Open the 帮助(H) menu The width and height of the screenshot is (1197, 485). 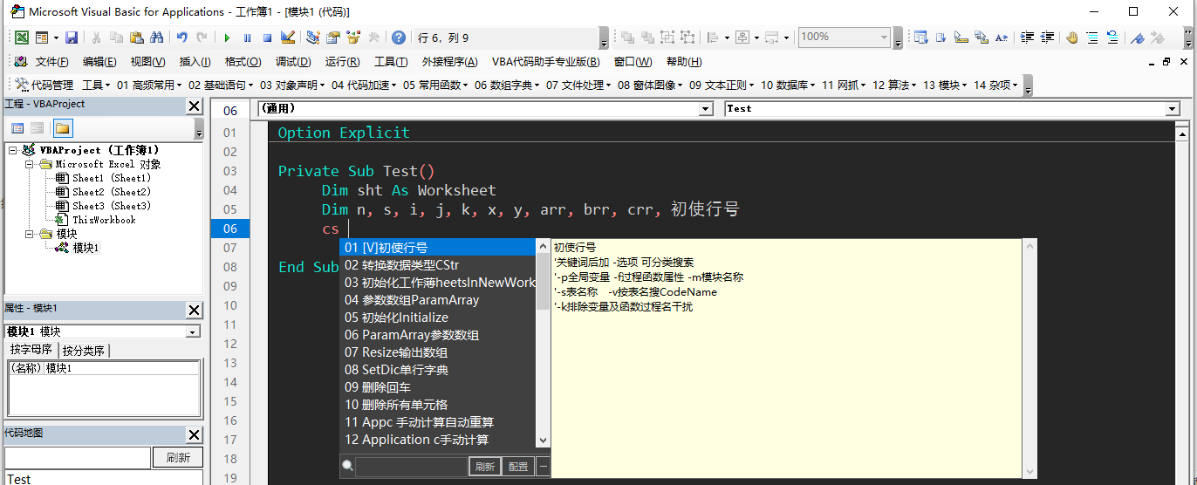[x=684, y=62]
